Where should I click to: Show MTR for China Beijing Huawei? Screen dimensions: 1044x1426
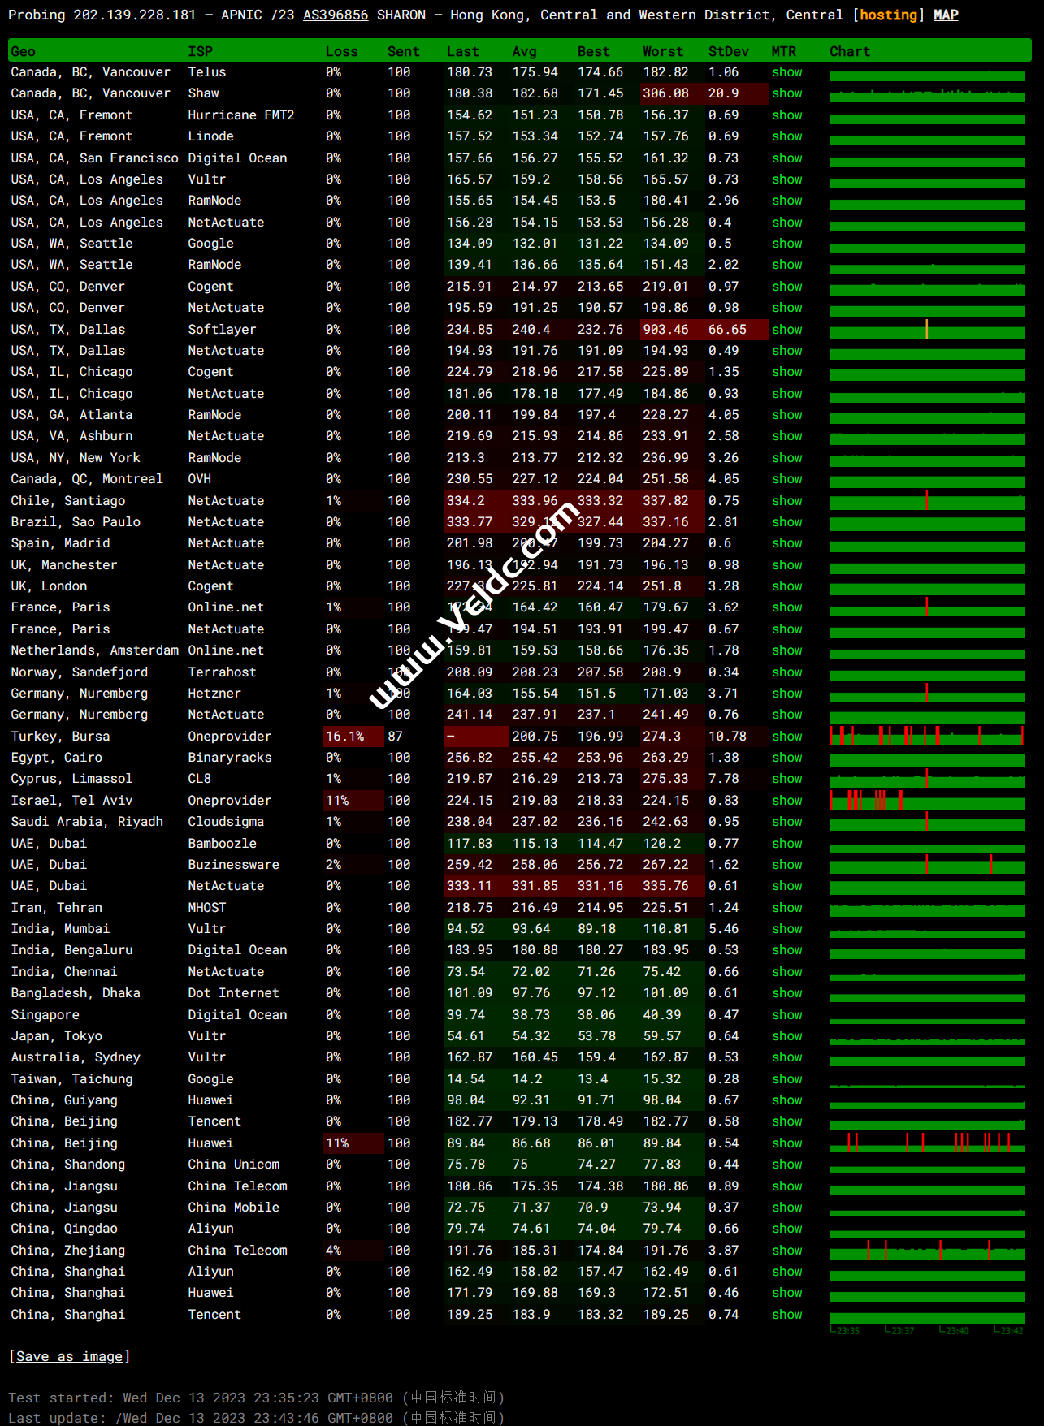787,1143
